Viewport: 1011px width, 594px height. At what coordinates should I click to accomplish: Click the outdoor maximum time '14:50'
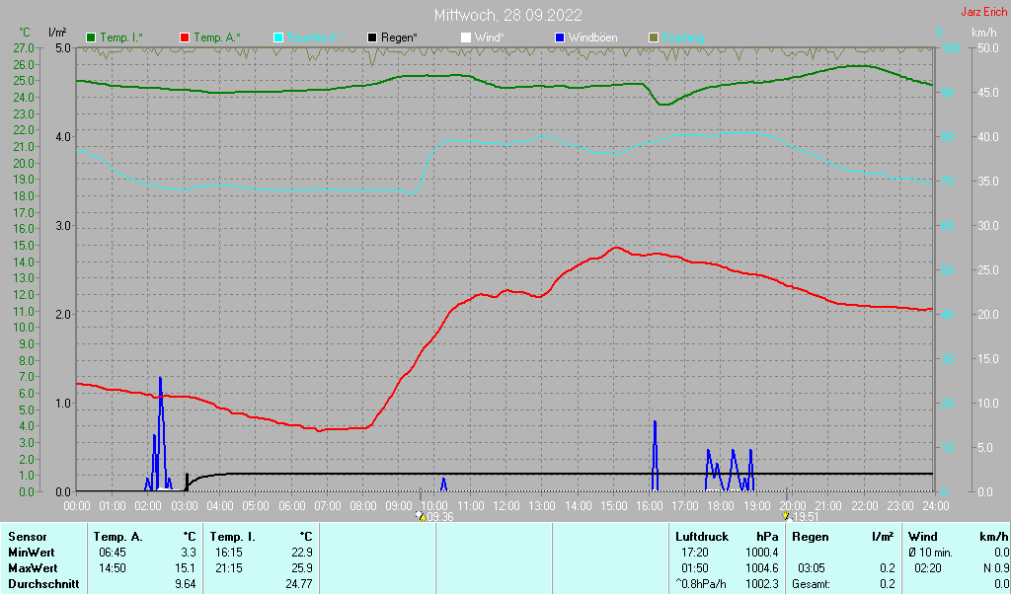tap(113, 569)
